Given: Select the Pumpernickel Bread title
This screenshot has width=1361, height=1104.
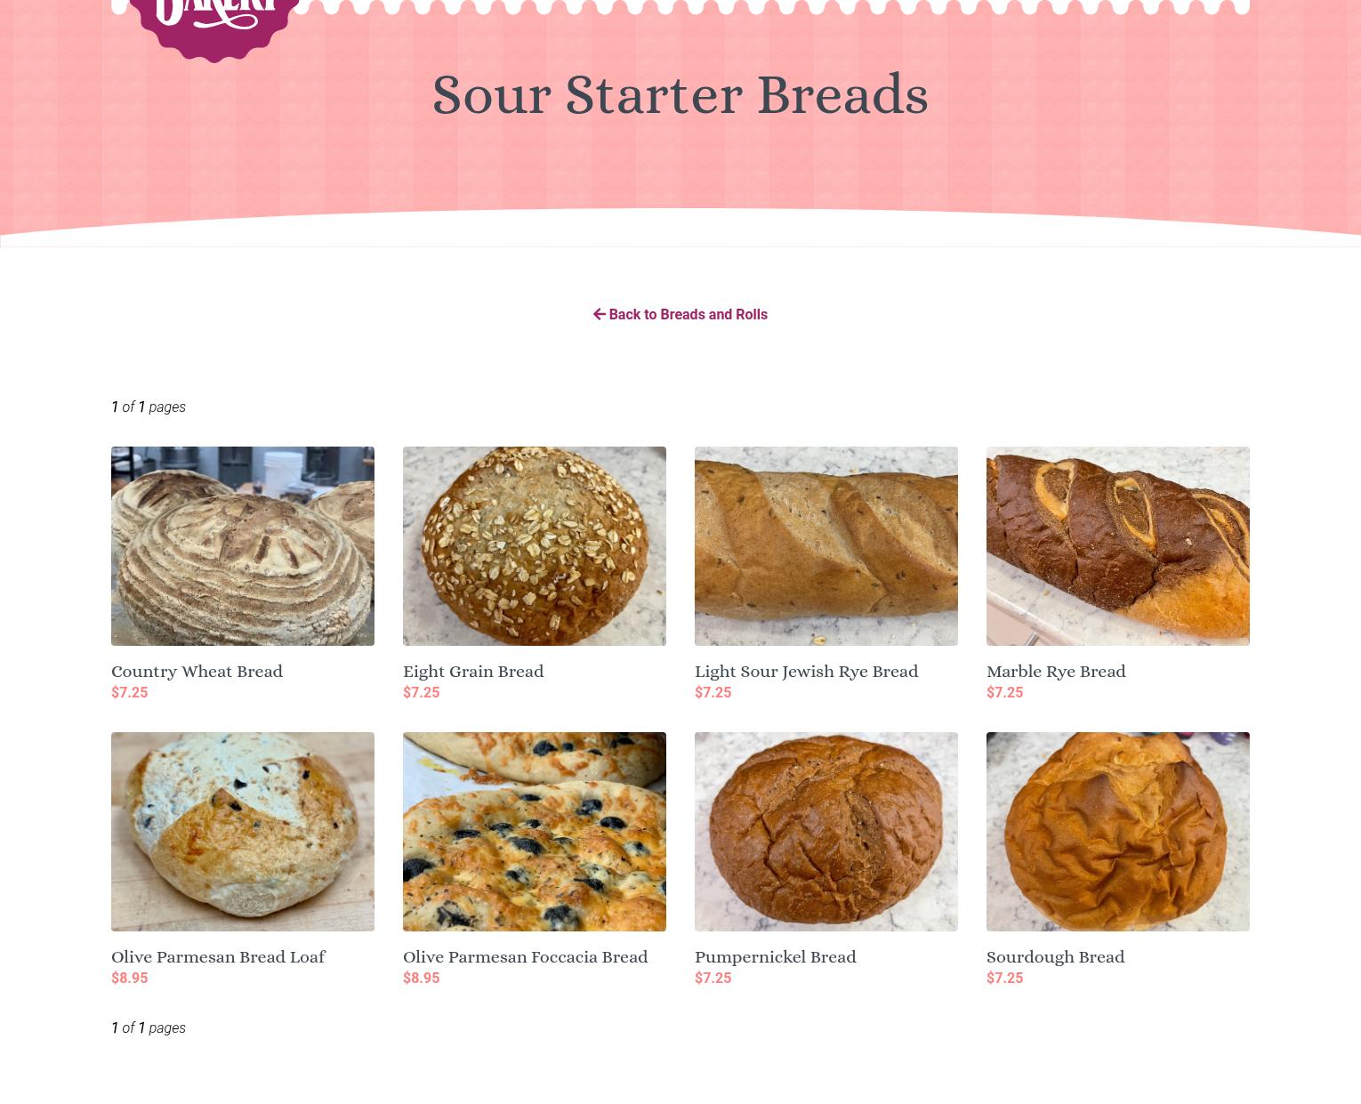Looking at the screenshot, I should point(775,957).
